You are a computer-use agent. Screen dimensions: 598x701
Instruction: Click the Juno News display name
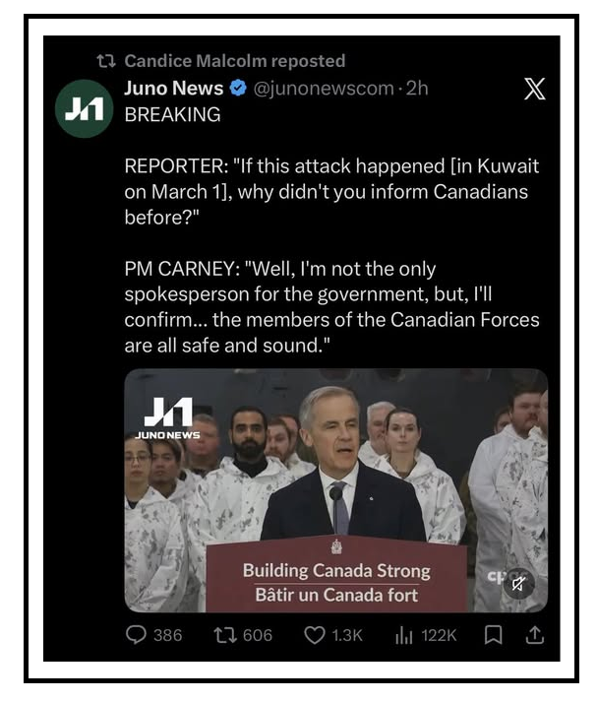(x=173, y=89)
